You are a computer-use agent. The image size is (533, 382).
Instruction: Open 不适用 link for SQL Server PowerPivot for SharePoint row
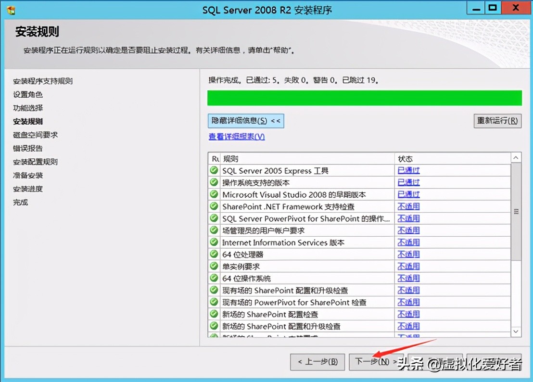(x=408, y=218)
